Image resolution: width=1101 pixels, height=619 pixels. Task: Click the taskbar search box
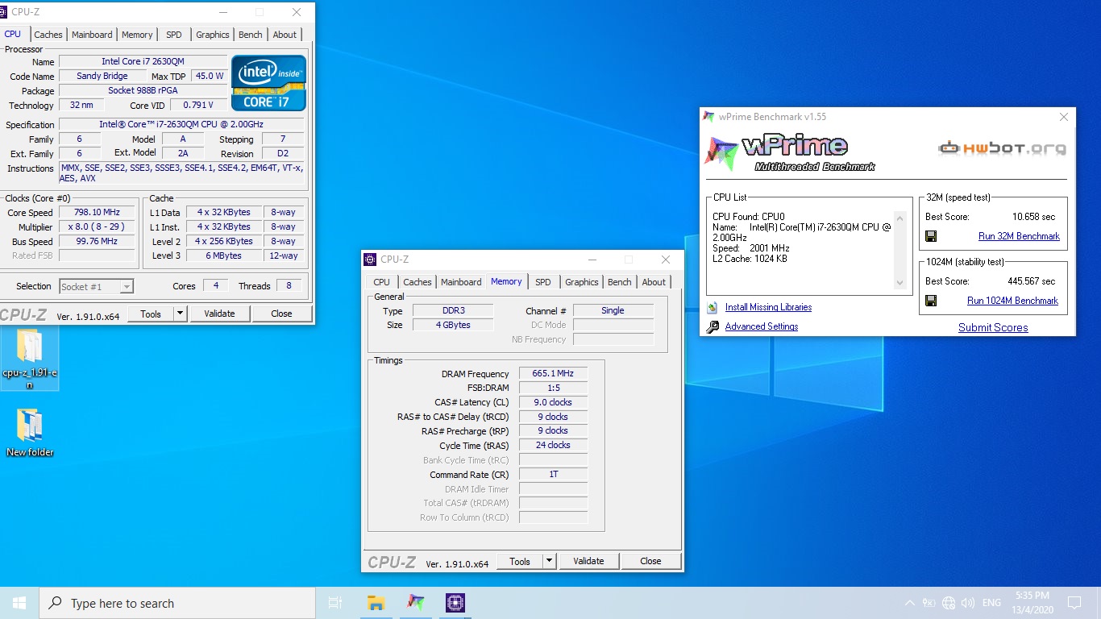point(177,603)
